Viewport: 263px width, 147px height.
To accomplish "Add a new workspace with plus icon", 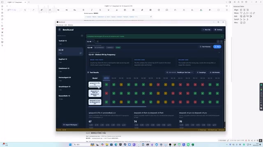I will click(82, 36).
